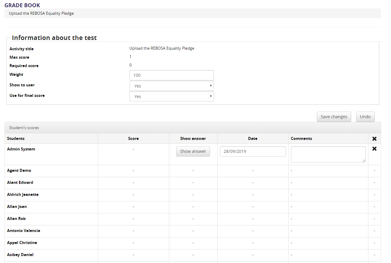
Task: Click the Weight input field
Action: point(171,75)
